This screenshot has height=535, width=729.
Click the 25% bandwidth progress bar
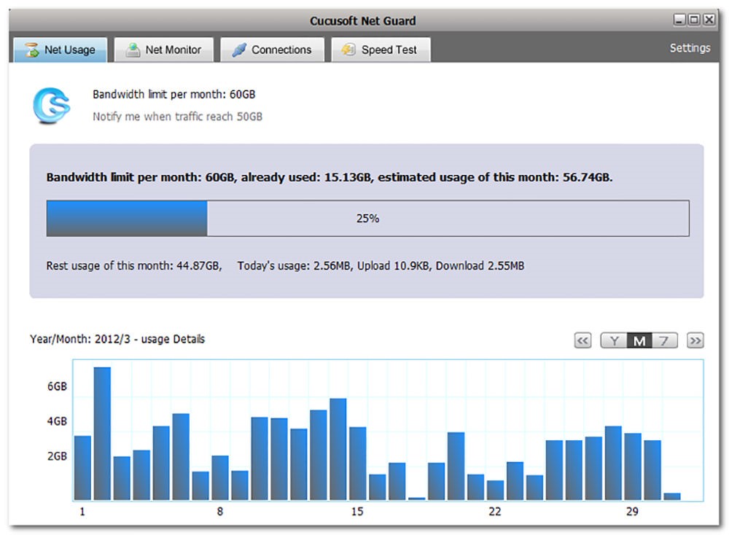pos(367,219)
